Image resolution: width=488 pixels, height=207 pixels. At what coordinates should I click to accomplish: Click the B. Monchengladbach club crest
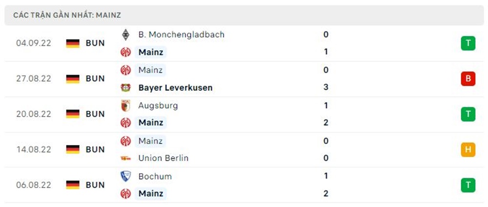tap(125, 35)
